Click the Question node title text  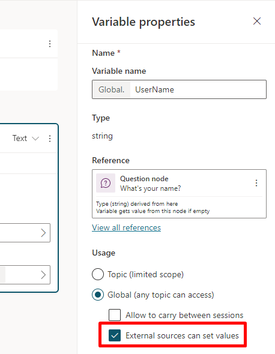[144, 179]
